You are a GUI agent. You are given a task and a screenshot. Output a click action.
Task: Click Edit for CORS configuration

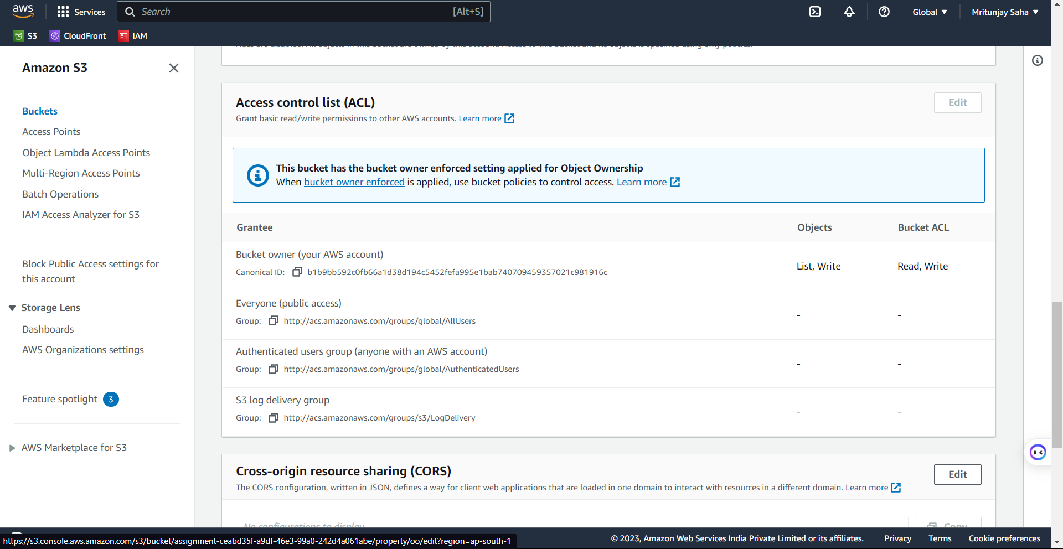[957, 474]
